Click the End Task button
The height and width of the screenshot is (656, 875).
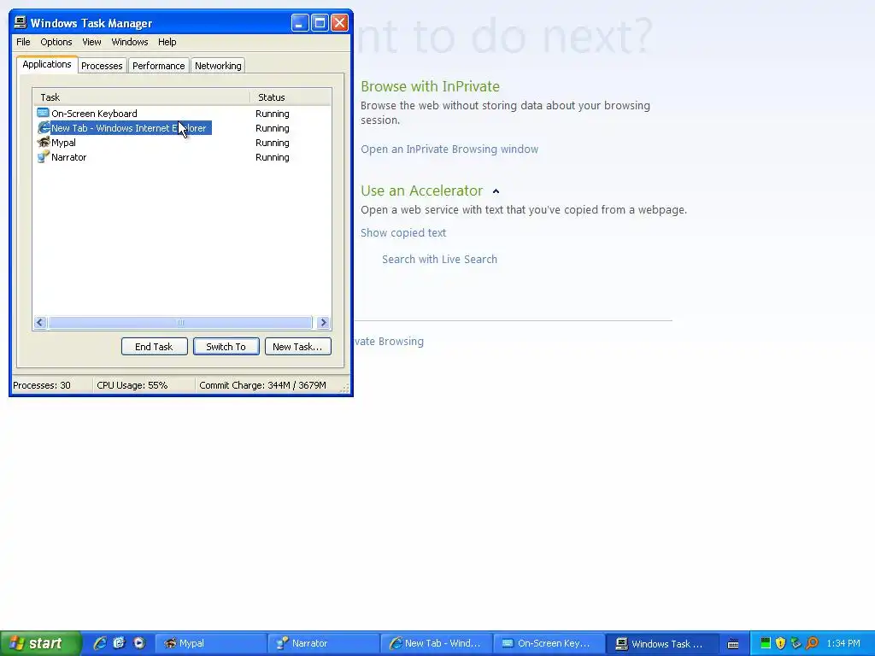154,347
